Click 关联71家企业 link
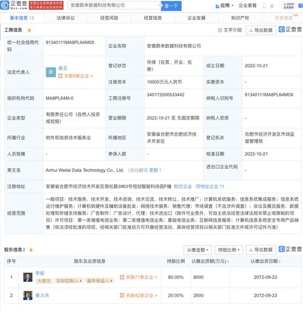Viewport: 303px width, 312px height. (138, 278)
